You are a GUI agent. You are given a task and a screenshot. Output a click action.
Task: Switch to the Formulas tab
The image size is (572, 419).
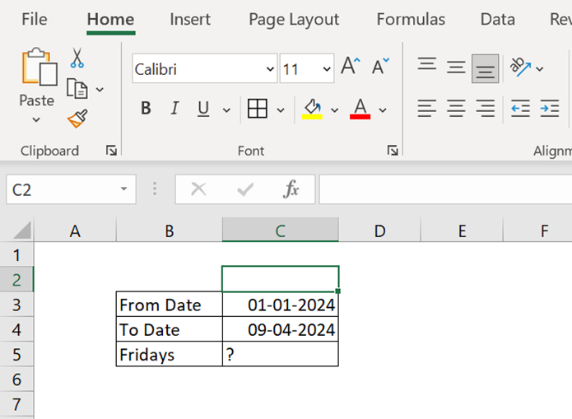(411, 19)
